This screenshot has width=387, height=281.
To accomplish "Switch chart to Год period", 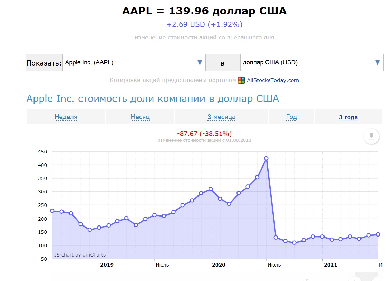I will click(x=291, y=117).
